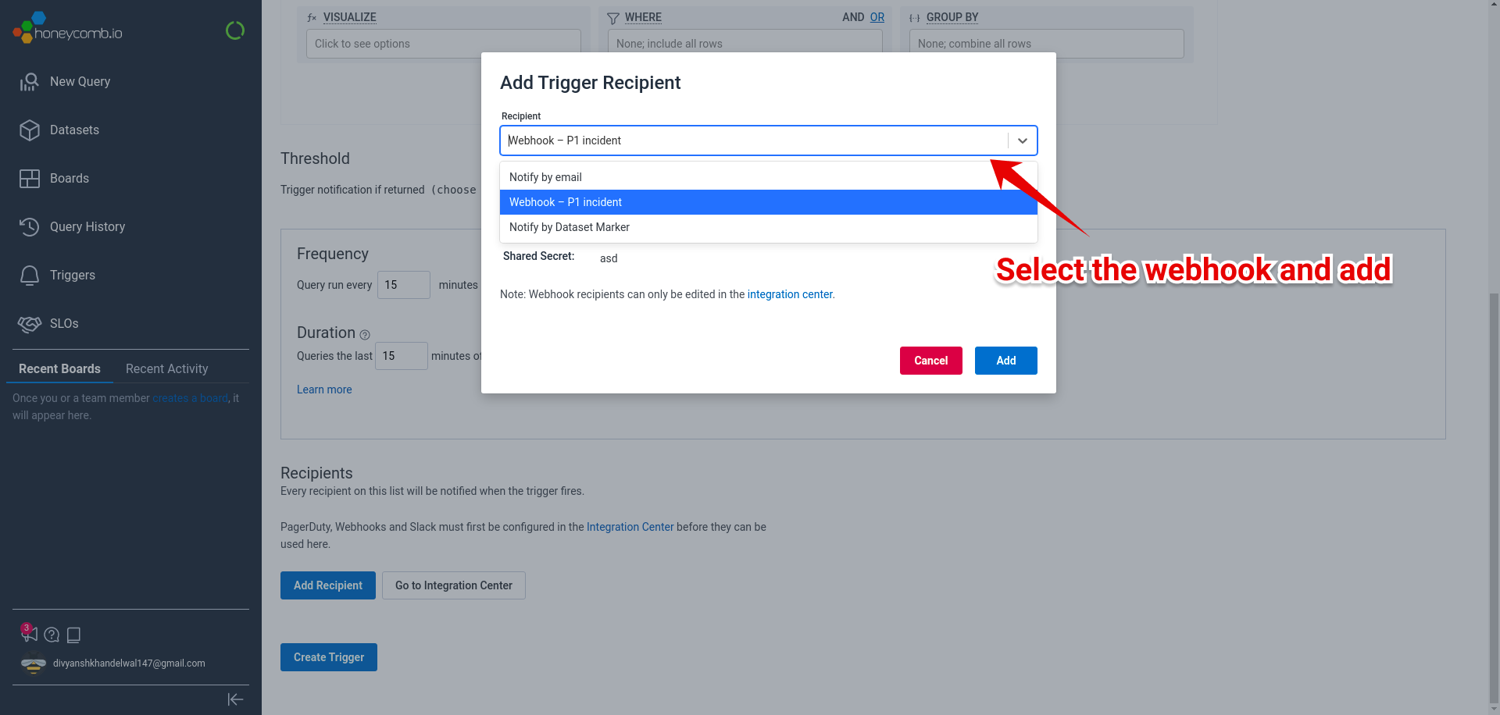The image size is (1500, 715).
Task: Click the Query run every minutes field
Action: point(404,285)
